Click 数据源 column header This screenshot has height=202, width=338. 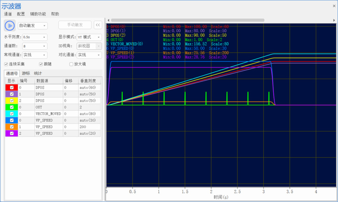49,81
